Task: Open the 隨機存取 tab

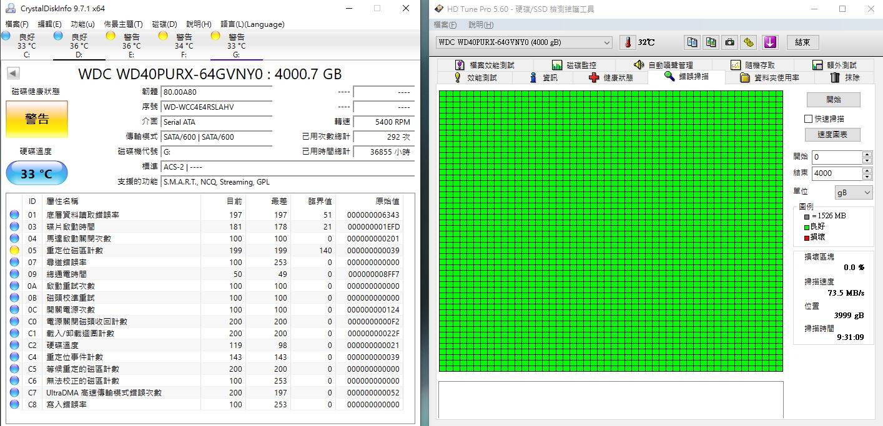Action: pos(752,65)
